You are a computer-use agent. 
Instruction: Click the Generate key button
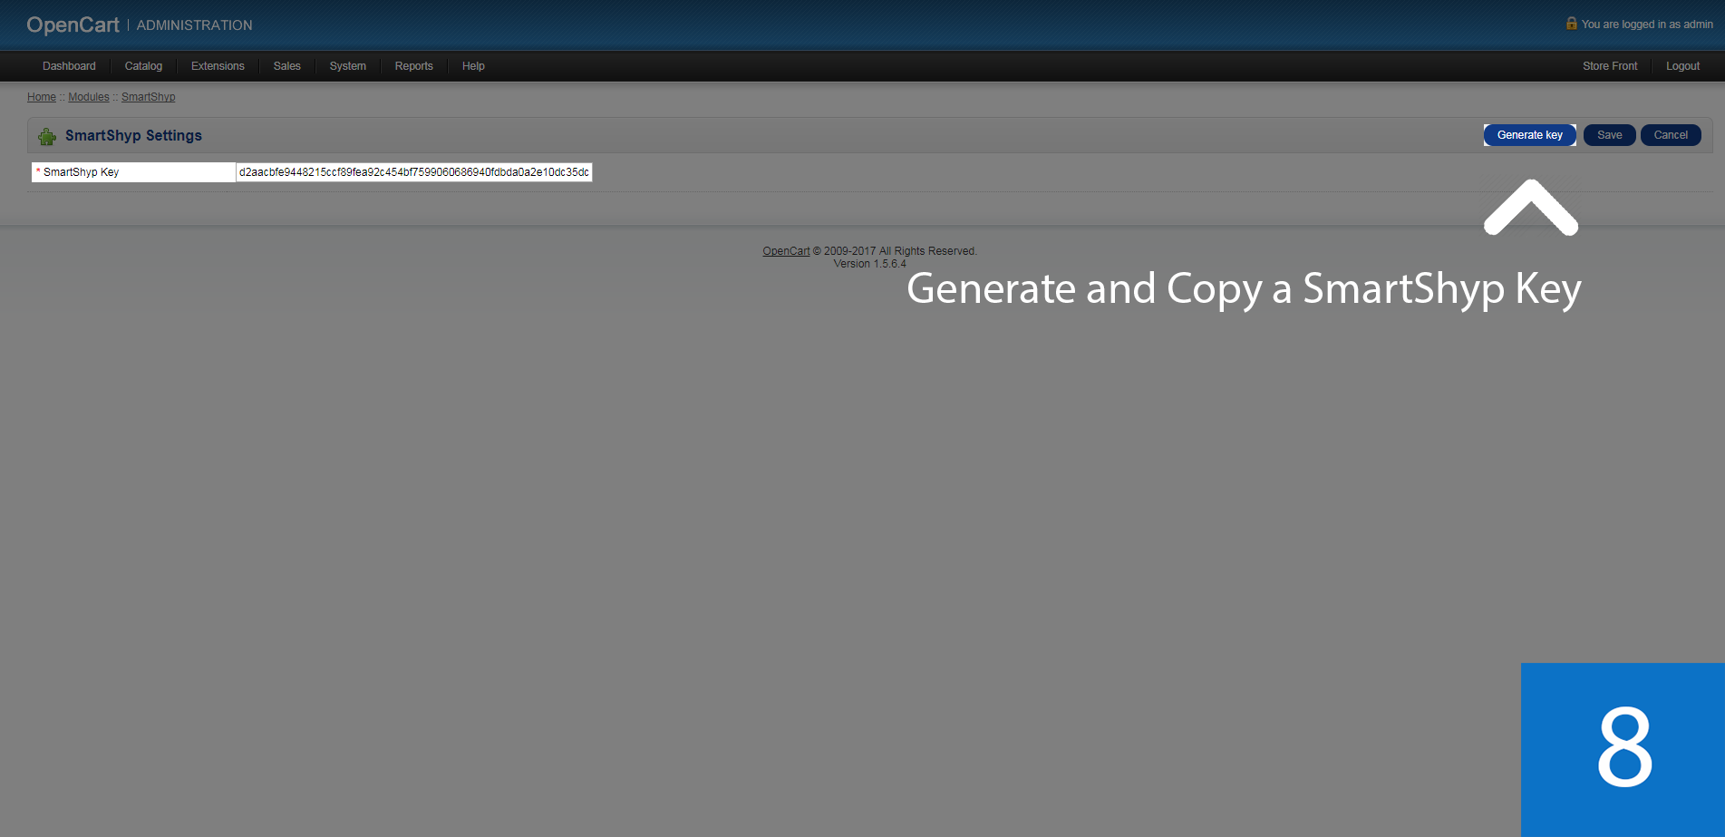1529,135
